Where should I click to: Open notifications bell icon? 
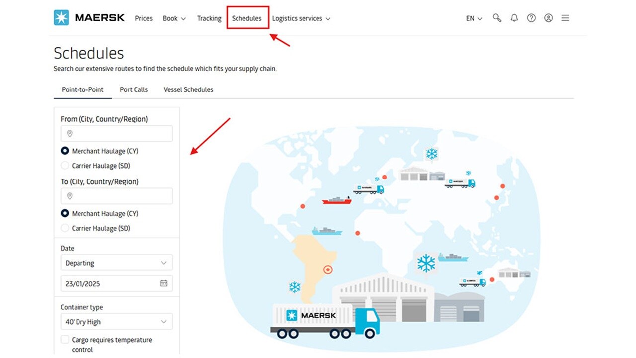(x=514, y=18)
